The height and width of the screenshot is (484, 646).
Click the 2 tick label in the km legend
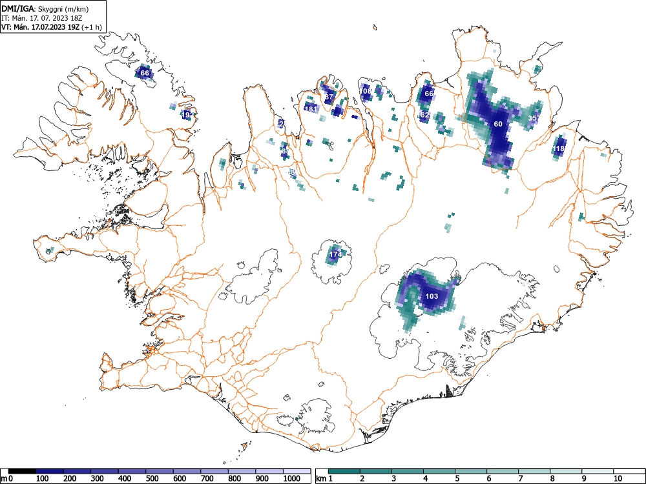pyautogui.click(x=362, y=479)
